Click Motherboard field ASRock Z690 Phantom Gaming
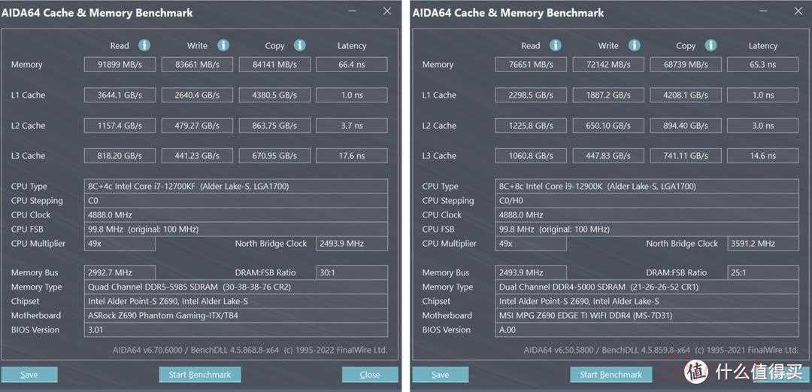The width and height of the screenshot is (812, 392). coord(235,315)
